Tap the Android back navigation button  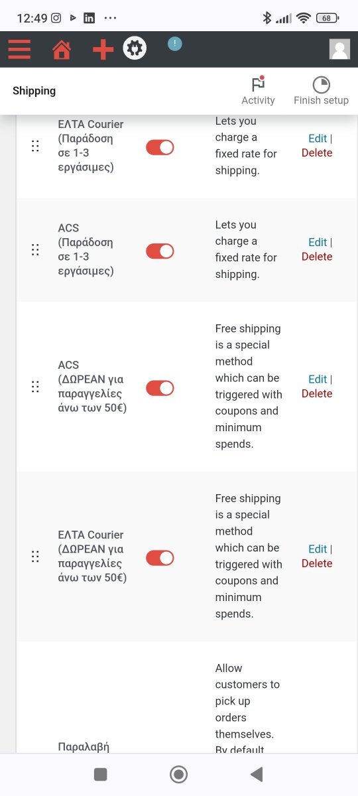pos(257,774)
